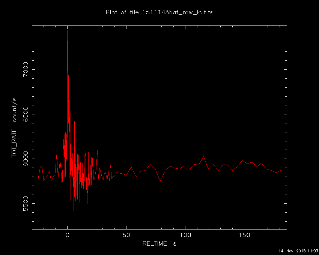The image size is (319, 255).
Task: Click the y-axis value 6000
Action: tap(26, 159)
